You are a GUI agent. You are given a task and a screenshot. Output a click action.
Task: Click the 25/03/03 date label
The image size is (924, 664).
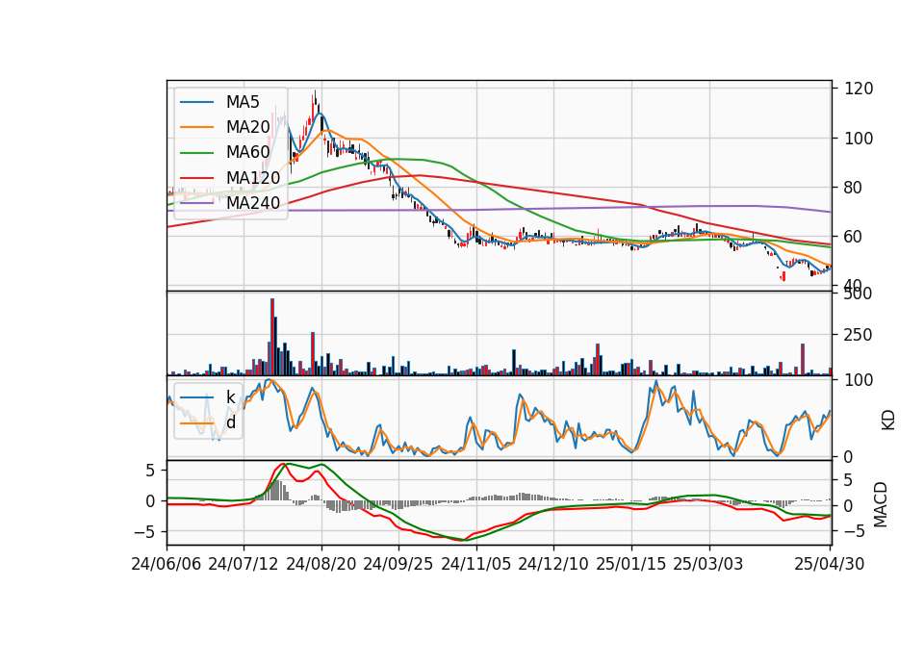coord(708,564)
